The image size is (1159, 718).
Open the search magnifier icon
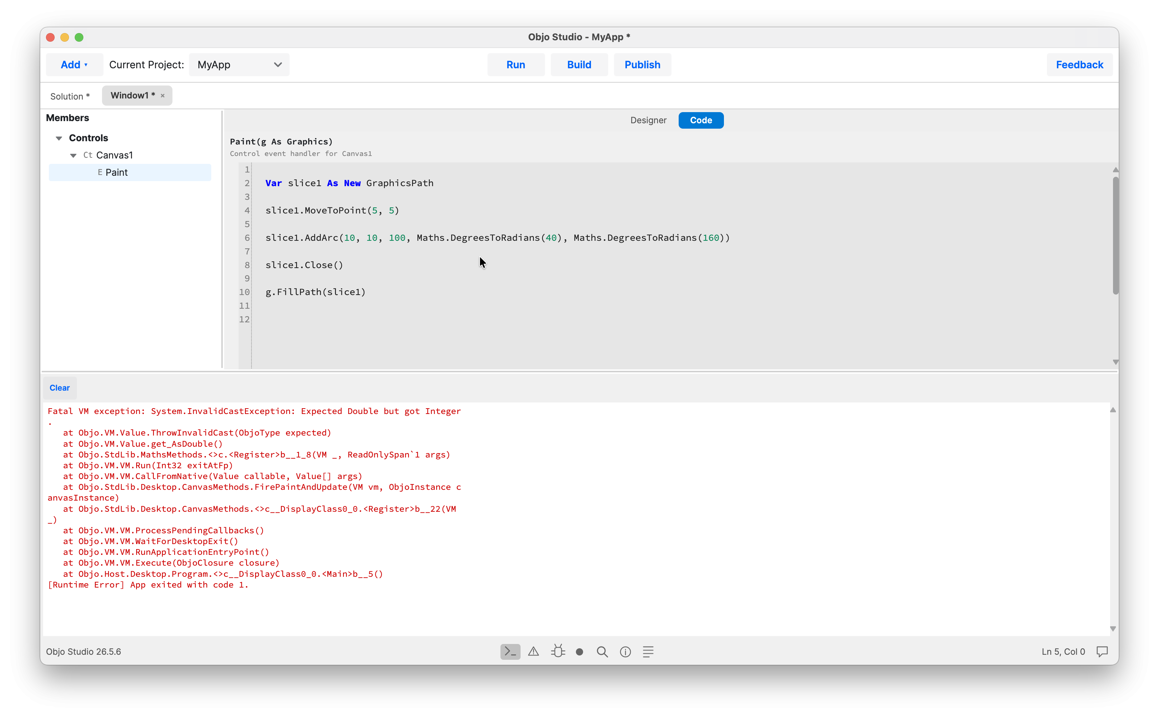click(x=602, y=652)
